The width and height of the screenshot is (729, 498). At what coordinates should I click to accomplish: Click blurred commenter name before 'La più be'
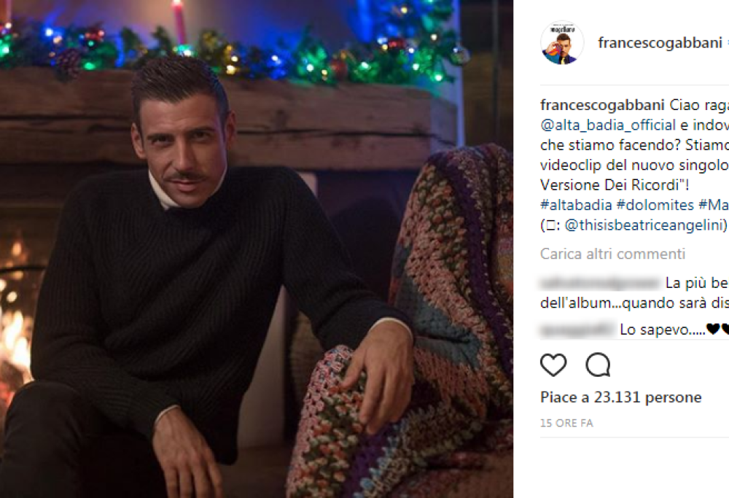[599, 283]
